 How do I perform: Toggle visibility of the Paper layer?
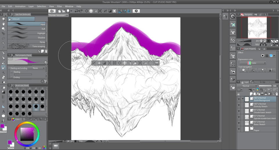point(239,129)
